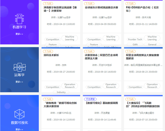Open 决赛答辩会 阿里巴巴全球调度算法大赛 title

(x=101, y=57)
